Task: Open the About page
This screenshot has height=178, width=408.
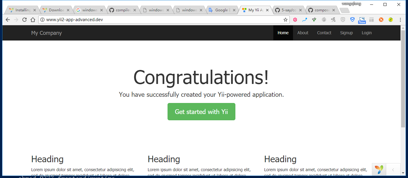Action: click(303, 33)
